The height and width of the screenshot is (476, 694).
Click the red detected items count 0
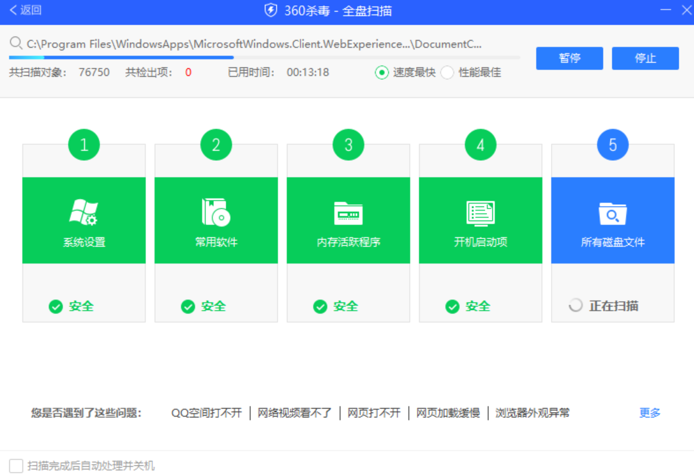[x=188, y=72]
